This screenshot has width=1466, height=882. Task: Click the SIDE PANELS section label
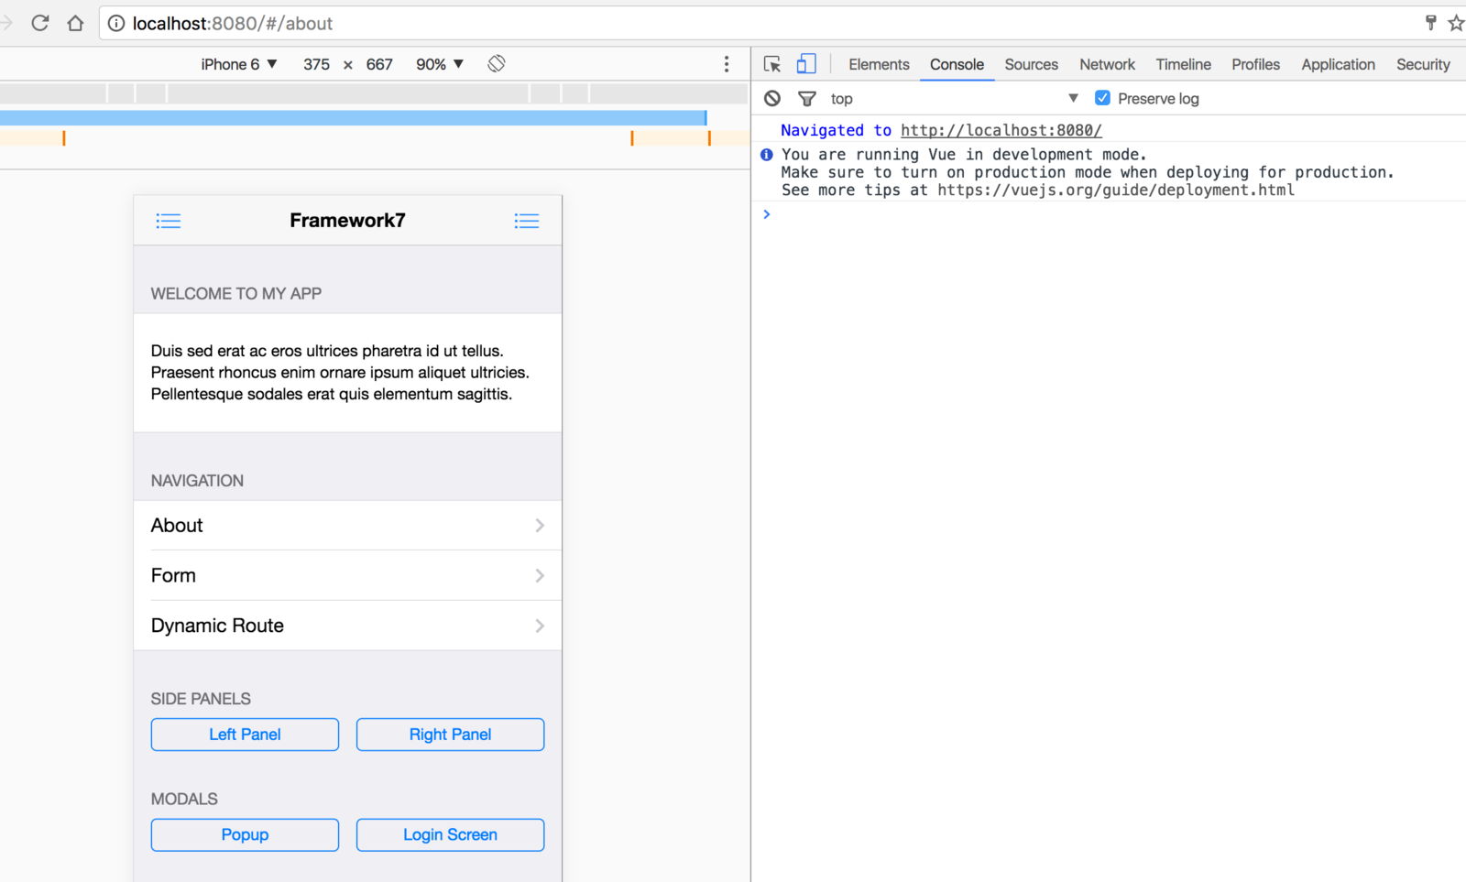pos(201,699)
